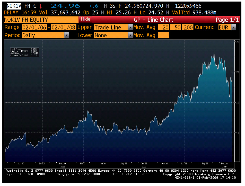Click the Hide button

coord(86,19)
